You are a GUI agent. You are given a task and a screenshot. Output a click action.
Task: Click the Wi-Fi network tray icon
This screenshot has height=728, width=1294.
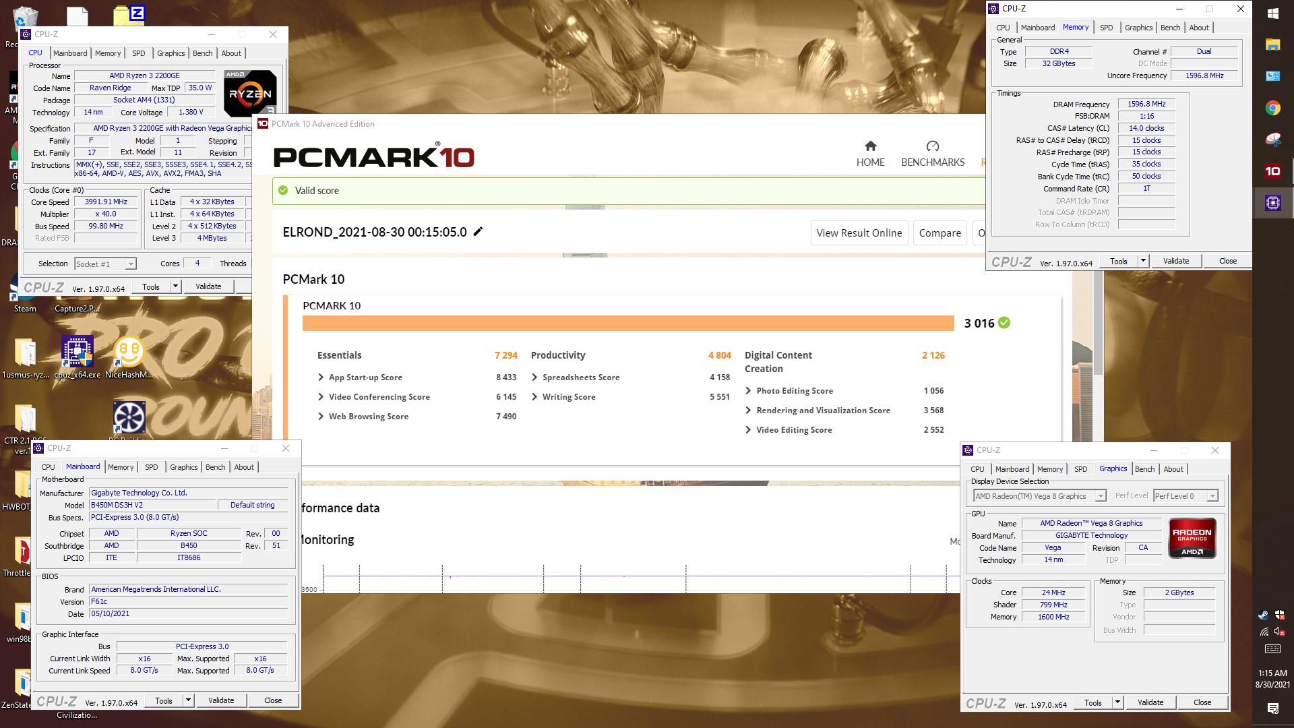click(x=1264, y=632)
